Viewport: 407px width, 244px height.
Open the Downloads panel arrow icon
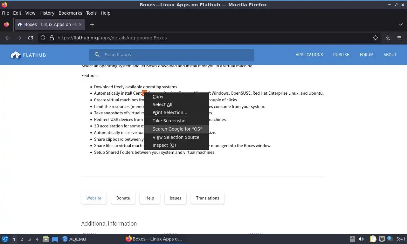pos(388,38)
